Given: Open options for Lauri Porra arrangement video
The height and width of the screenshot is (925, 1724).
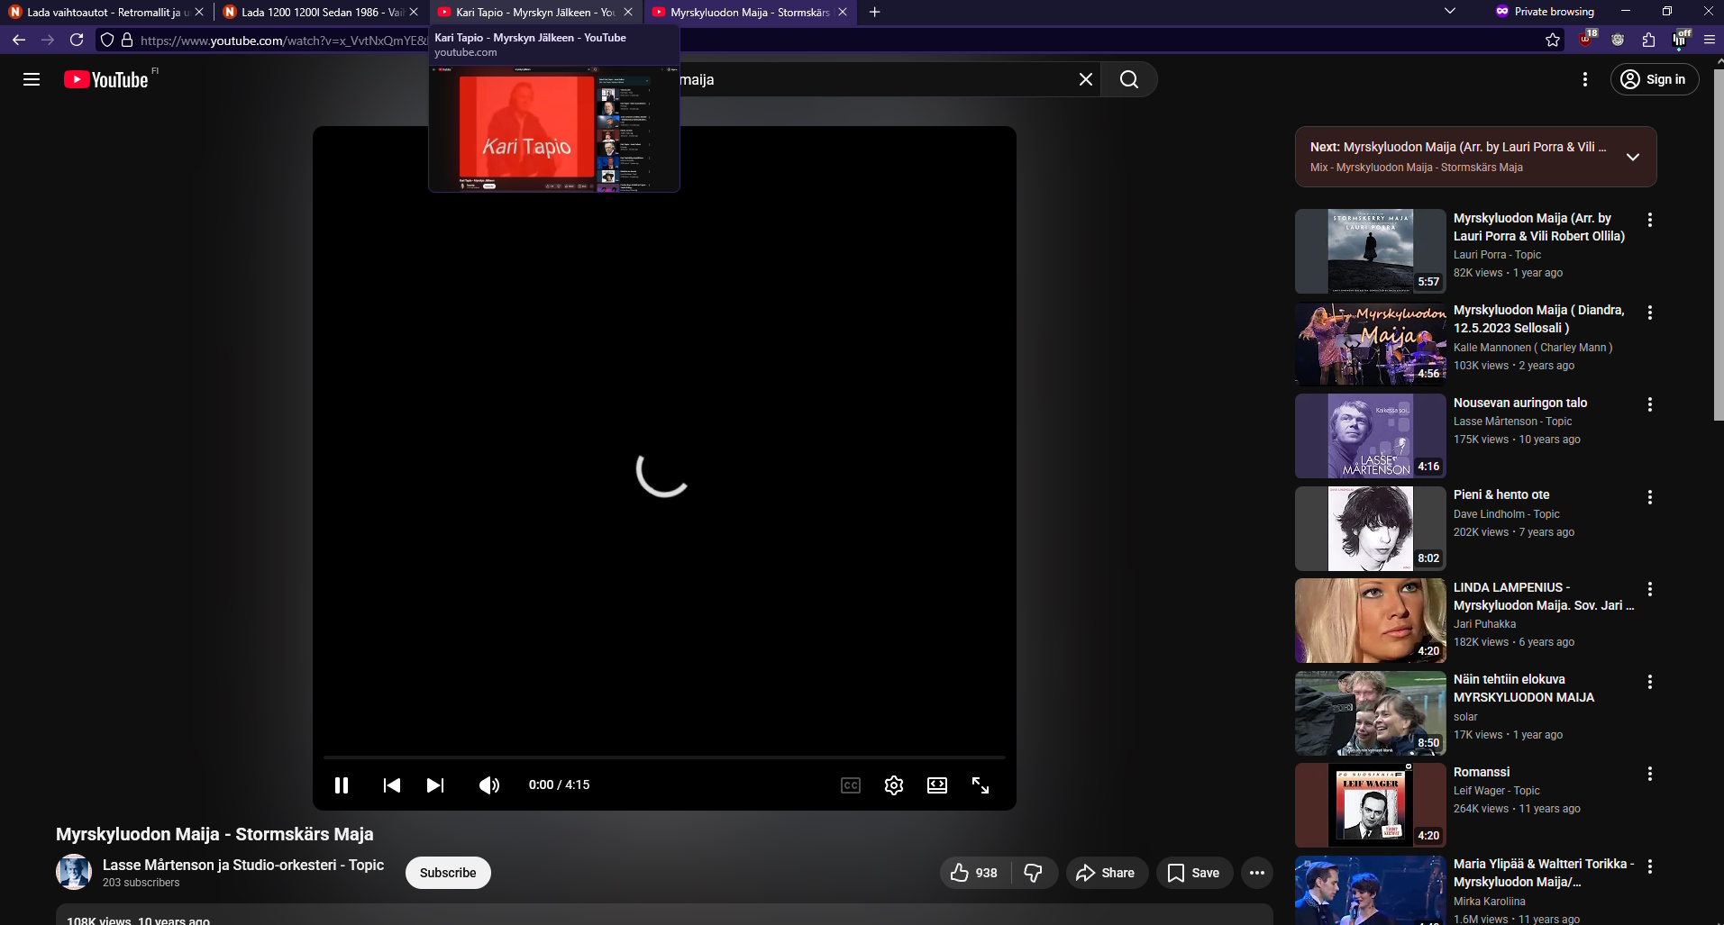Looking at the screenshot, I should 1650,220.
